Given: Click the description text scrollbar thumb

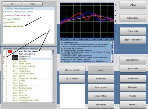Looking at the screenshot, I should (112, 49).
